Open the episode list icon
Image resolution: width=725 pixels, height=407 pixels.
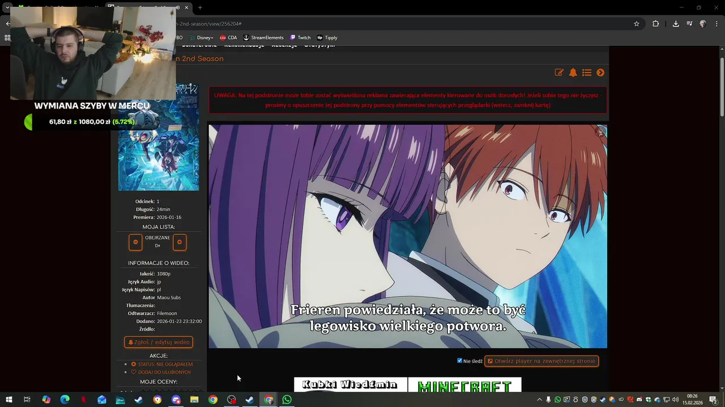(587, 72)
